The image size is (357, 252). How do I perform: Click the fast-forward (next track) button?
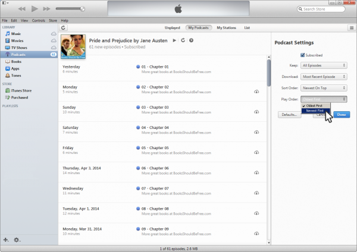pyautogui.click(x=46, y=9)
